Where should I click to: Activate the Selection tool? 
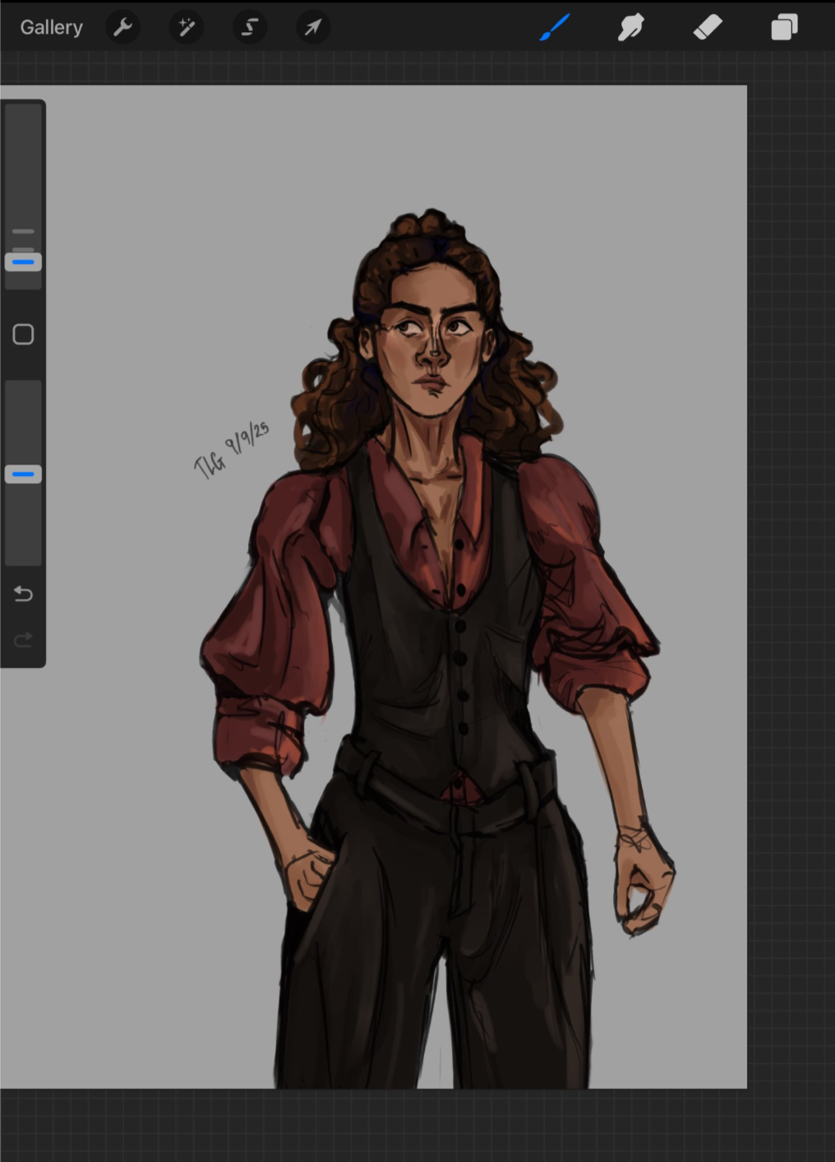click(x=250, y=28)
